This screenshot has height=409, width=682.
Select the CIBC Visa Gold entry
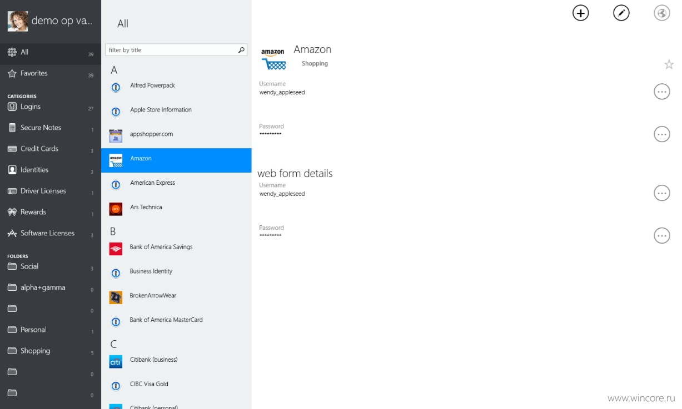176,386
